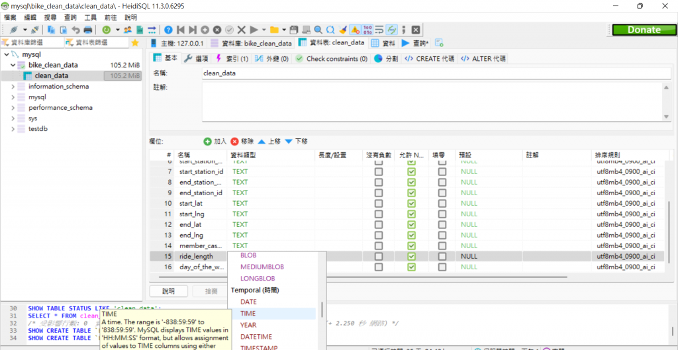Screen dimensions: 678x350
Task: Click the cancel editing X icon
Action: coord(241,30)
